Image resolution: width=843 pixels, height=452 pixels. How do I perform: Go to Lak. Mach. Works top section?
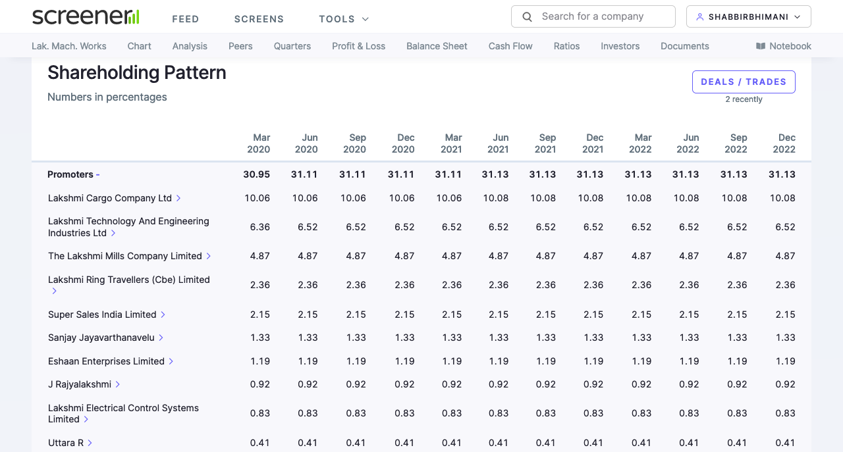[69, 46]
